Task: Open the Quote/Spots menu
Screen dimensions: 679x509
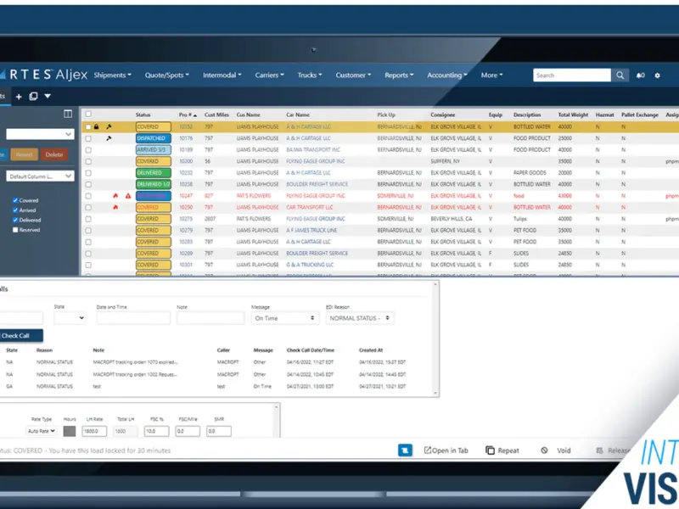Action: [x=166, y=76]
